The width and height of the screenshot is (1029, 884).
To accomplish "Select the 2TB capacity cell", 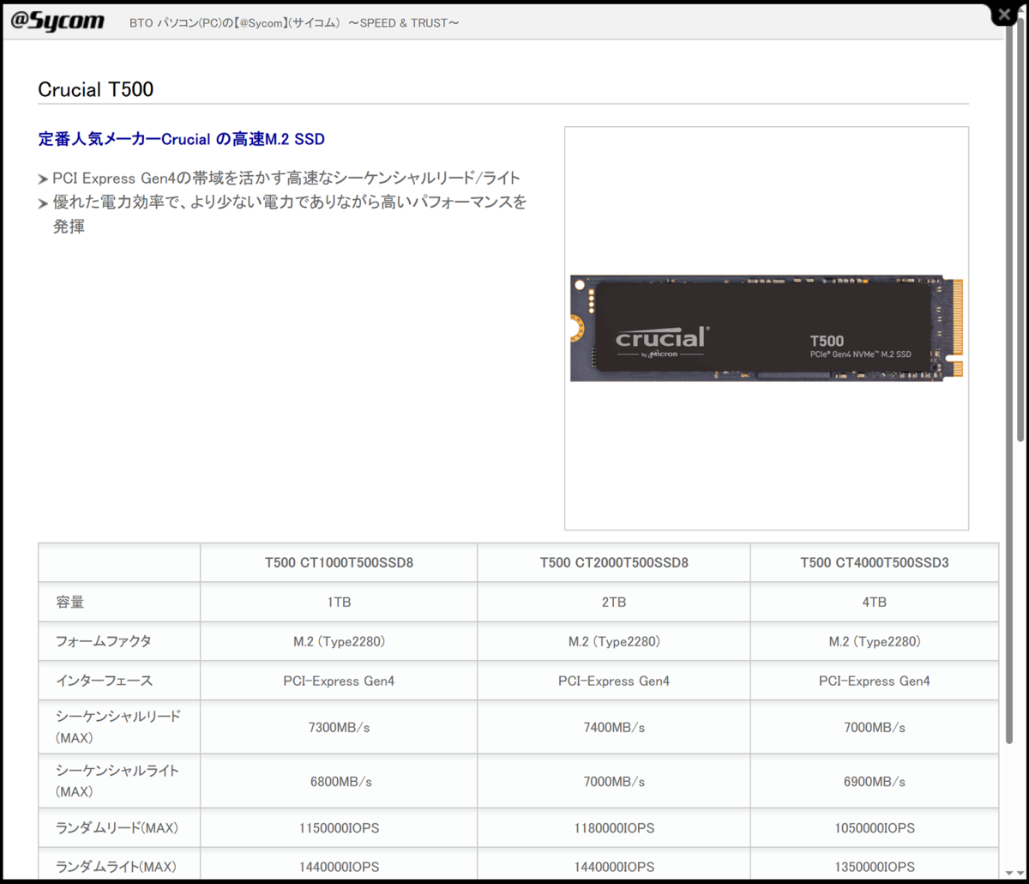I will (613, 602).
